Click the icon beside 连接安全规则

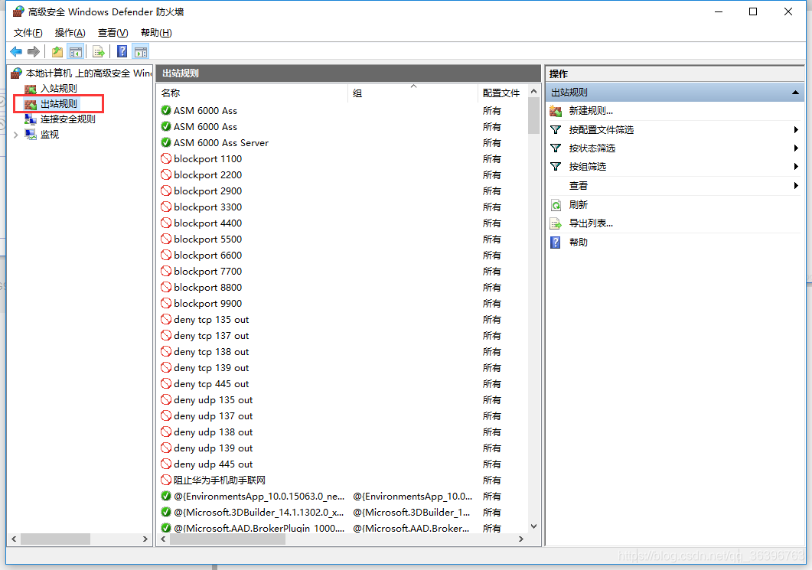[x=31, y=119]
